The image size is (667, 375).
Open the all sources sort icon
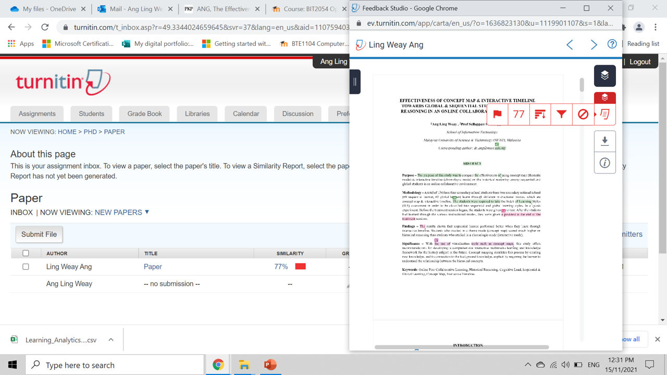coord(540,115)
